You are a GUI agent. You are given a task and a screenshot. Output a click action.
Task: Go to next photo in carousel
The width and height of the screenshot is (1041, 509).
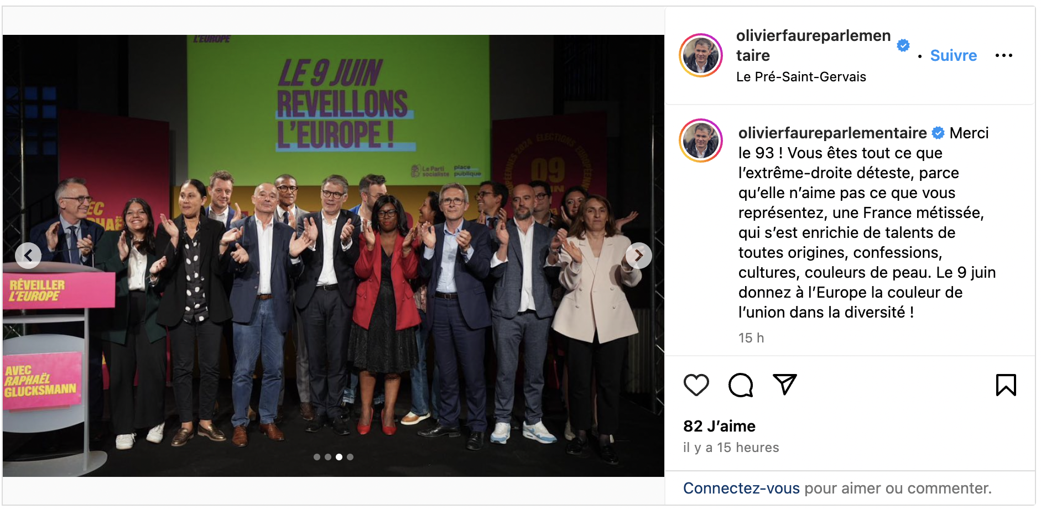(x=638, y=256)
